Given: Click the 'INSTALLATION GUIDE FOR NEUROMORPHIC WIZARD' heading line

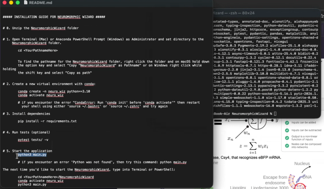Looking at the screenshot, I should pyautogui.click(x=54, y=17).
